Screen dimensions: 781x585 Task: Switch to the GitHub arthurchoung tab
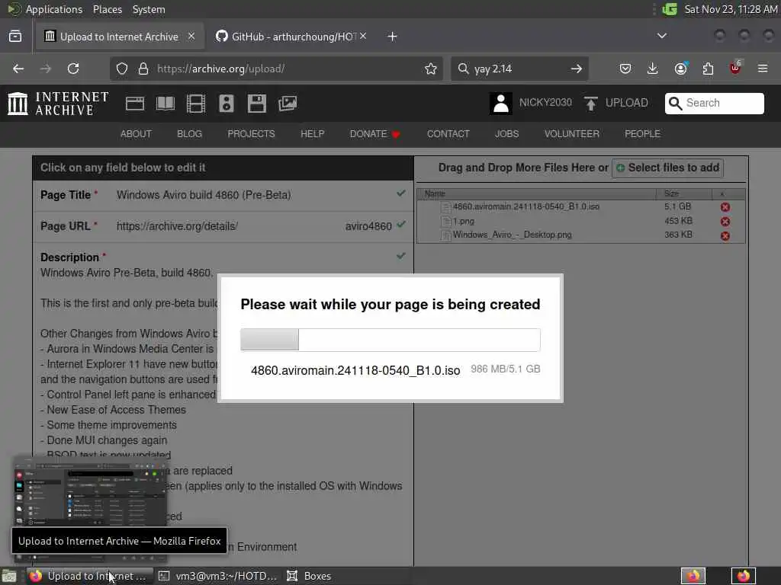(x=291, y=37)
